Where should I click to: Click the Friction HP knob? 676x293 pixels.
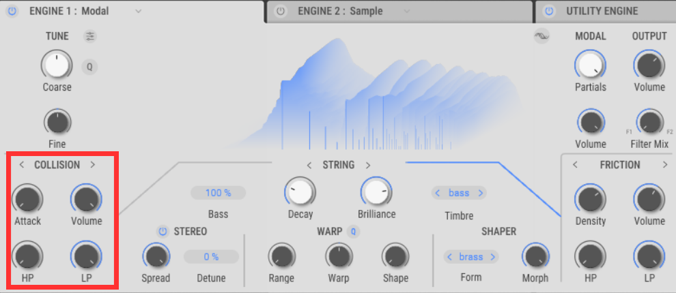(x=590, y=257)
